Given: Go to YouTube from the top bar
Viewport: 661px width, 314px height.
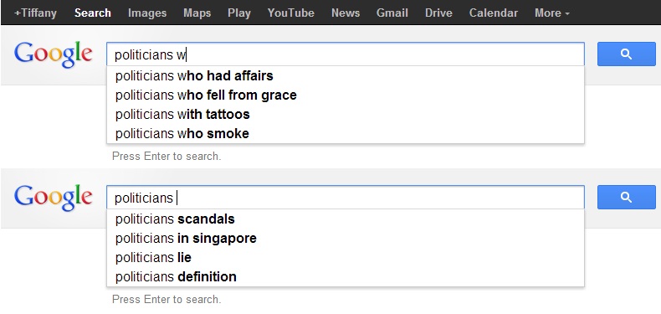Looking at the screenshot, I should click(x=290, y=13).
